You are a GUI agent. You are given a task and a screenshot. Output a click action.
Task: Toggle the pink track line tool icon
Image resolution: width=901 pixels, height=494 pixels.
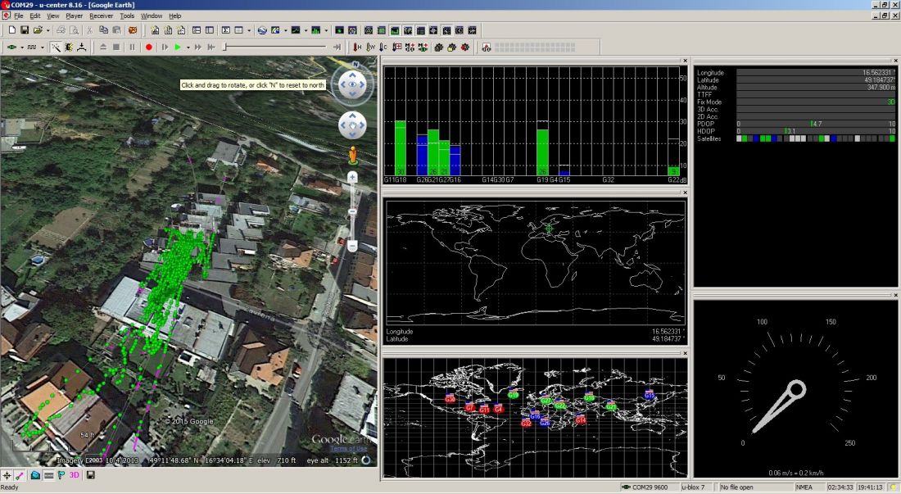tap(20, 475)
